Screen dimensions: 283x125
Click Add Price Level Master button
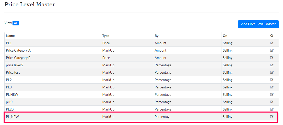258,24
